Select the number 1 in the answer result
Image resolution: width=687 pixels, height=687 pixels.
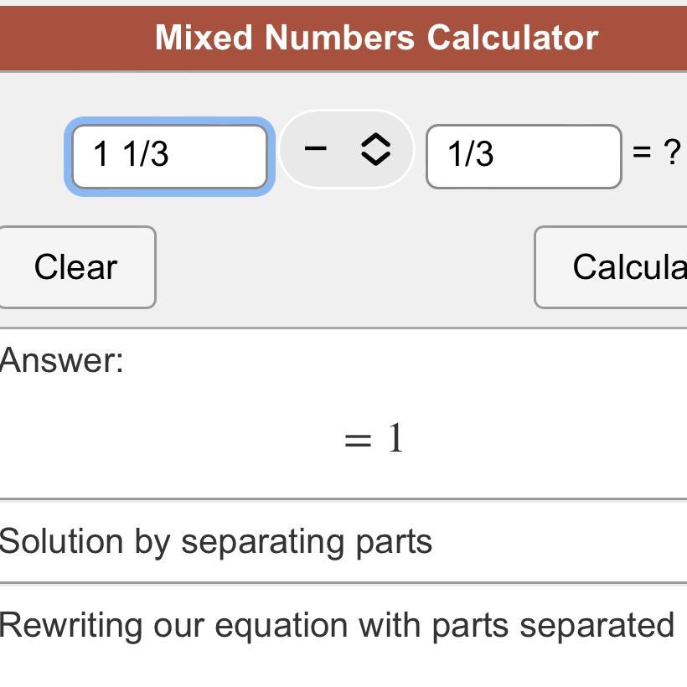click(x=395, y=438)
